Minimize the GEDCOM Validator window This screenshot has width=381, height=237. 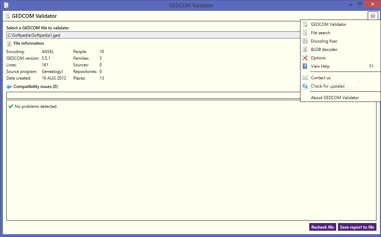point(351,4)
